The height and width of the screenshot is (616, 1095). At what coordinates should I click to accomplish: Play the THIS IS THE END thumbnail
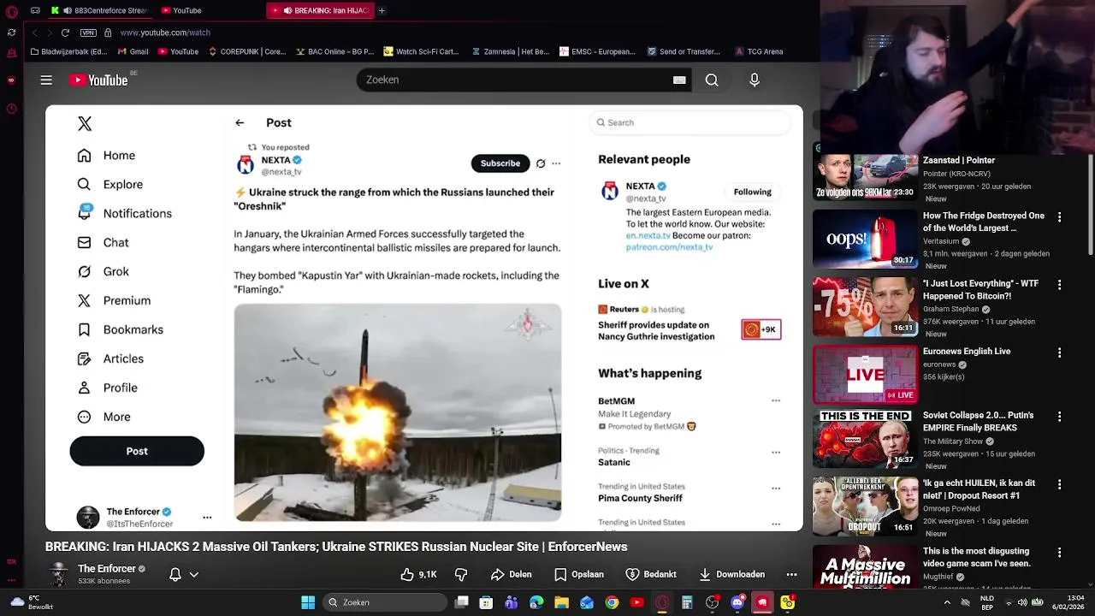pos(865,439)
